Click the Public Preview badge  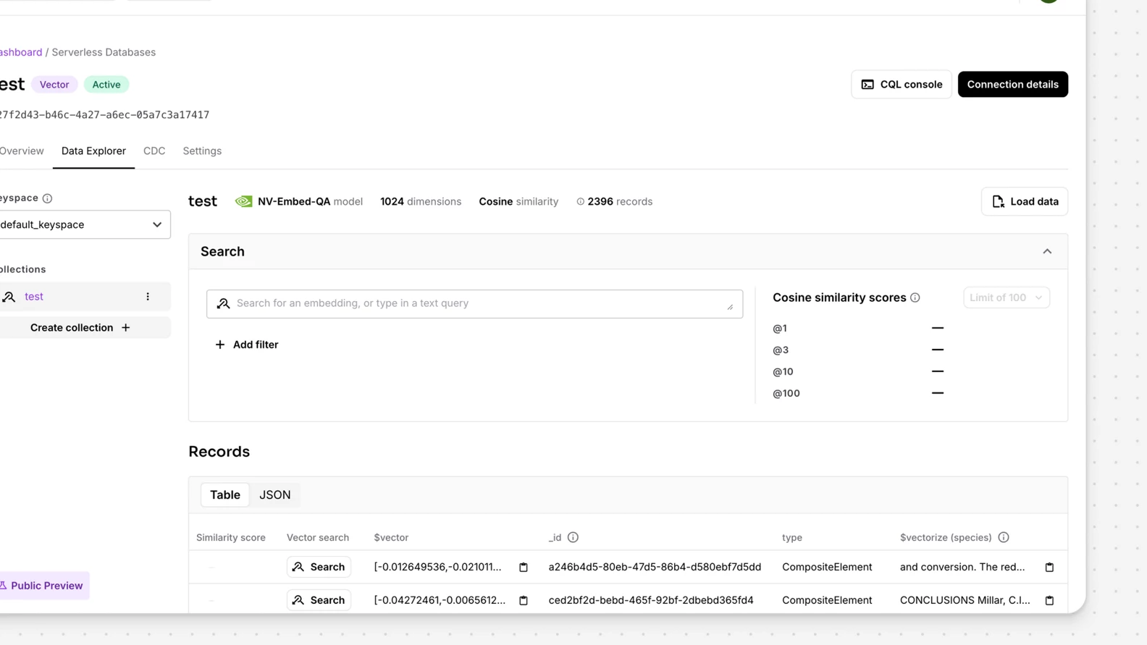[44, 586]
